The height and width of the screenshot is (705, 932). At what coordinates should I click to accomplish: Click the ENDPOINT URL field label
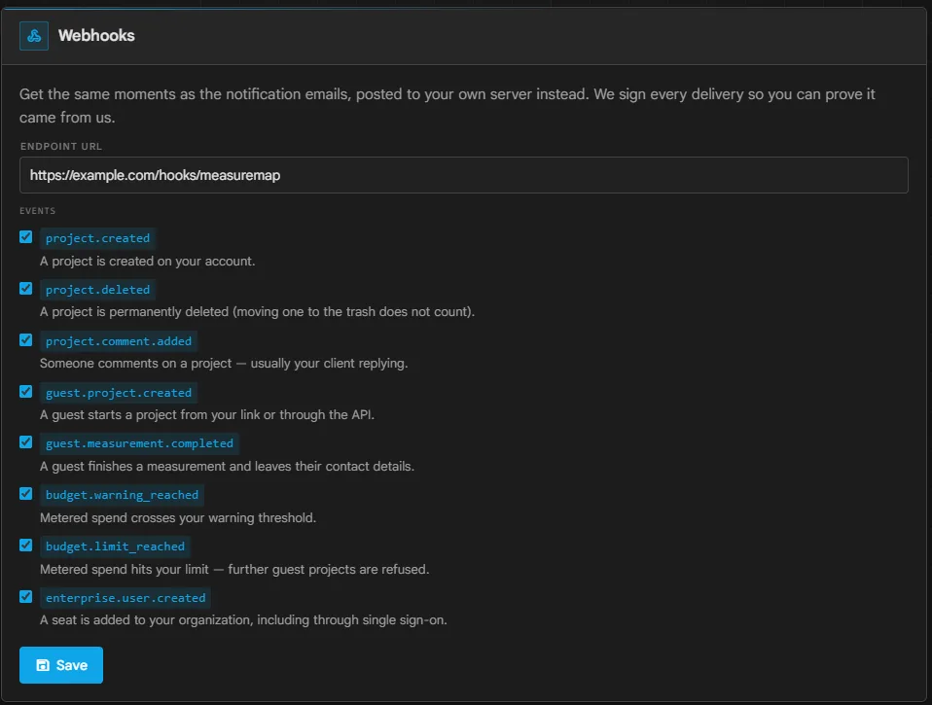(61, 146)
